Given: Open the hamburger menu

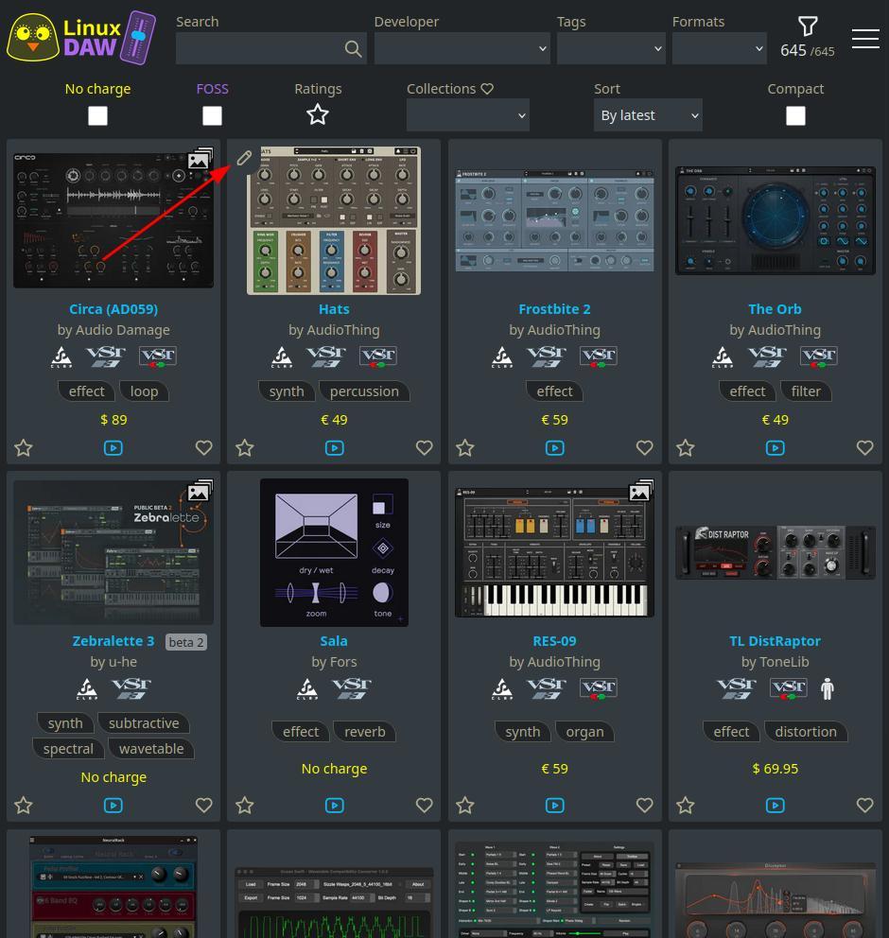Looking at the screenshot, I should pyautogui.click(x=865, y=38).
